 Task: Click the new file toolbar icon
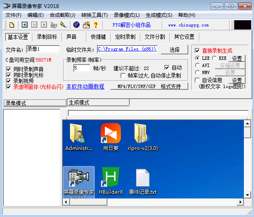(x=12, y=25)
